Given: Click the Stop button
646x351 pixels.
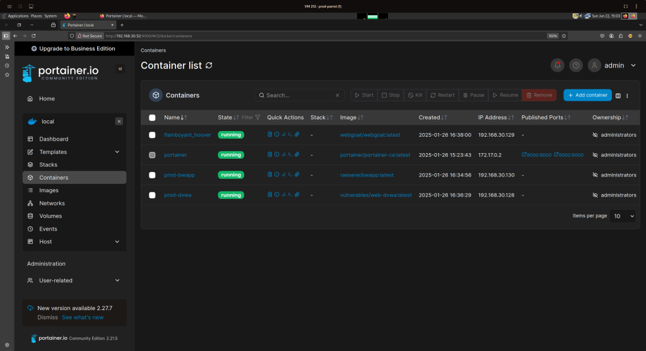Looking at the screenshot, I should tap(391, 95).
